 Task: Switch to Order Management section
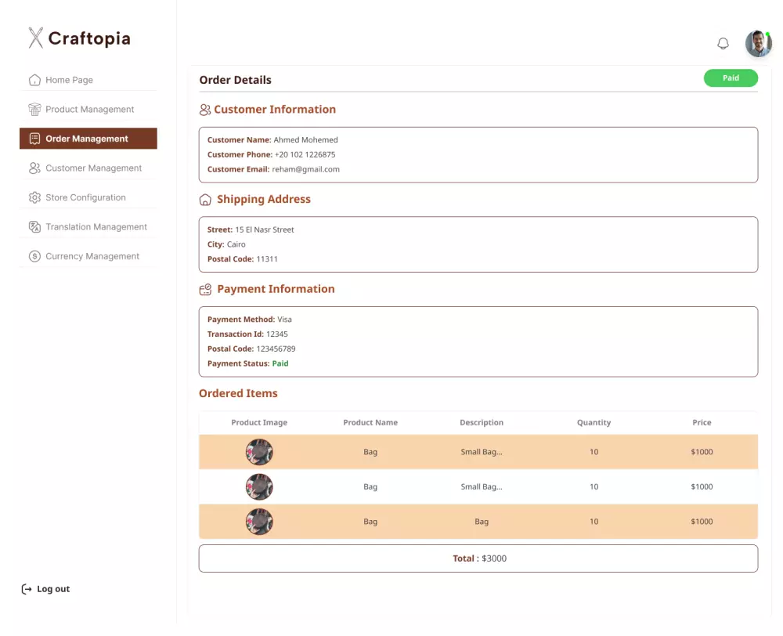pos(88,138)
